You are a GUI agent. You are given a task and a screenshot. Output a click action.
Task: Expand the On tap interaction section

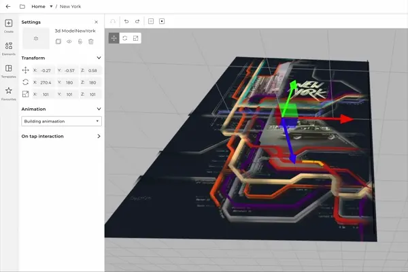click(99, 136)
